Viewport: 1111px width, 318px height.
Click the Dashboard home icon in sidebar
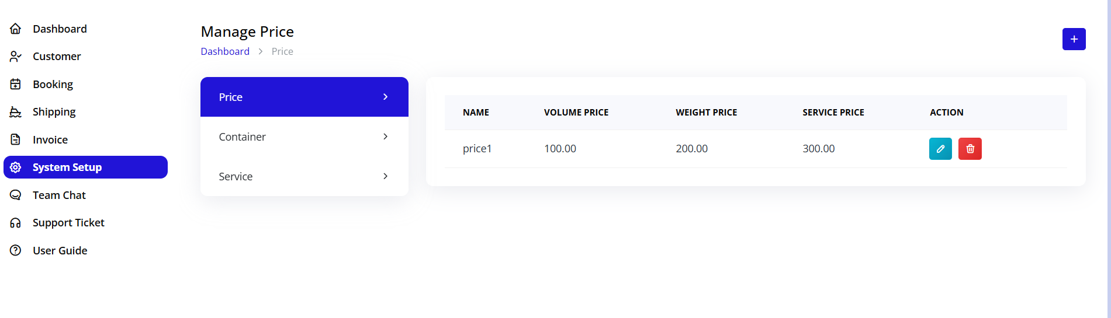tap(16, 29)
